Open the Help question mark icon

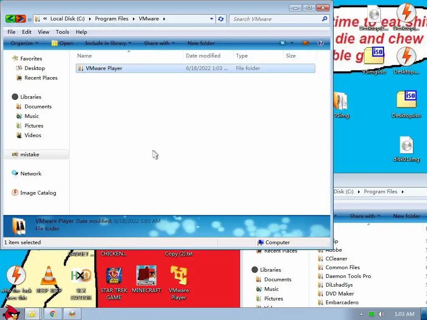(x=321, y=43)
